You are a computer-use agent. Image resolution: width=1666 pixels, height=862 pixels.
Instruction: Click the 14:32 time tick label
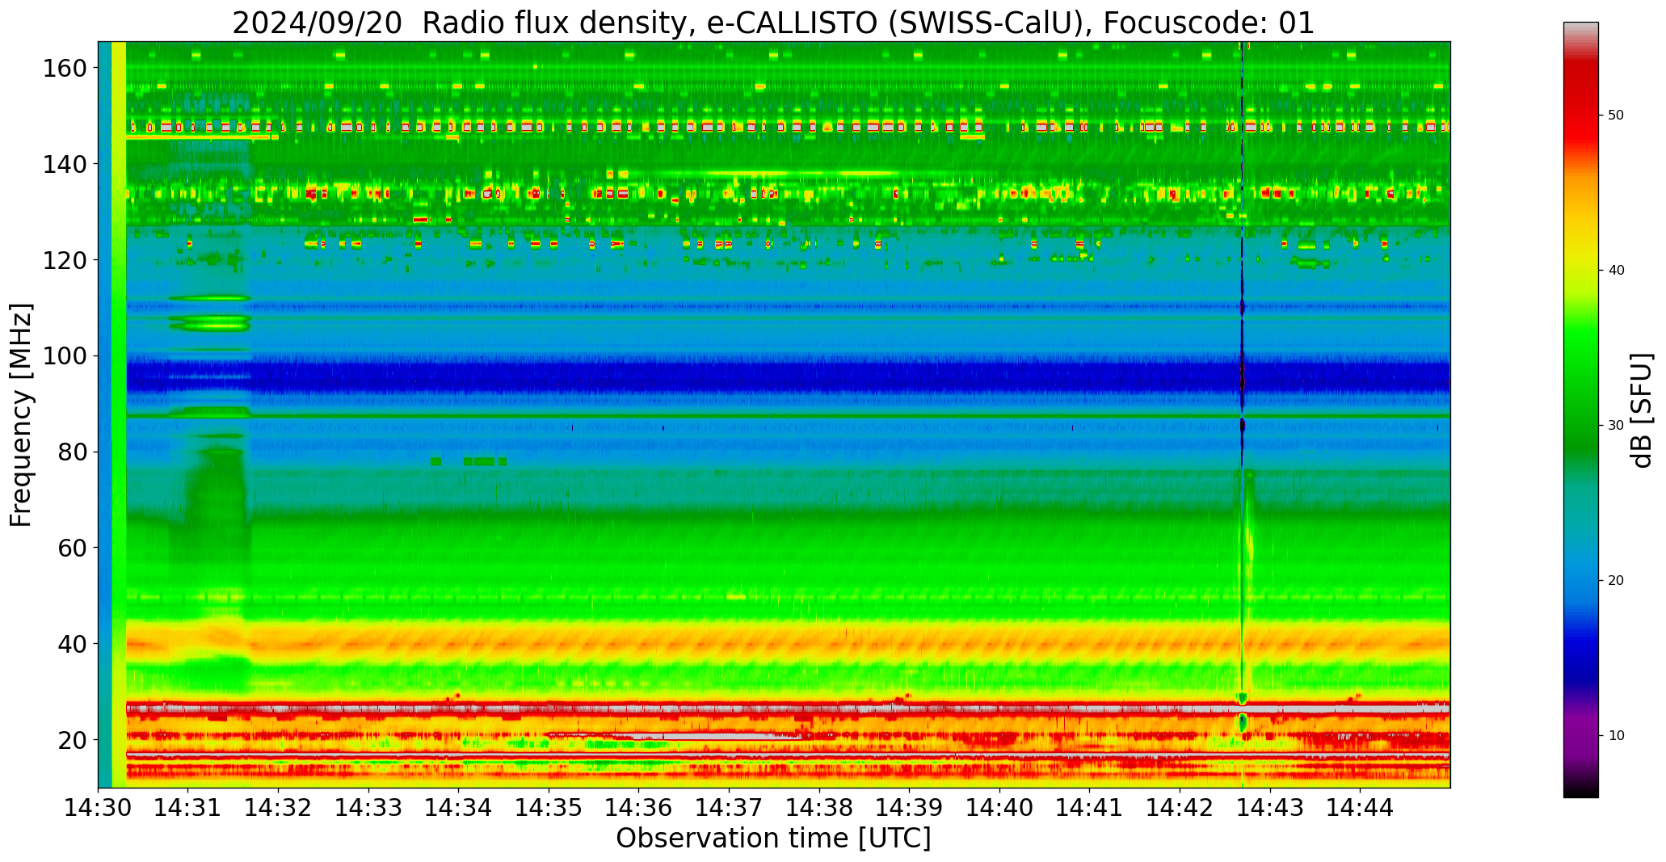coord(279,806)
